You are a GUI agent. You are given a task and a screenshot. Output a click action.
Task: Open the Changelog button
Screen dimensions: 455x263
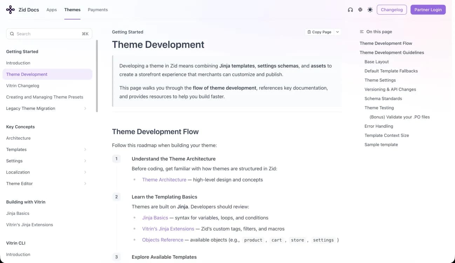392,10
